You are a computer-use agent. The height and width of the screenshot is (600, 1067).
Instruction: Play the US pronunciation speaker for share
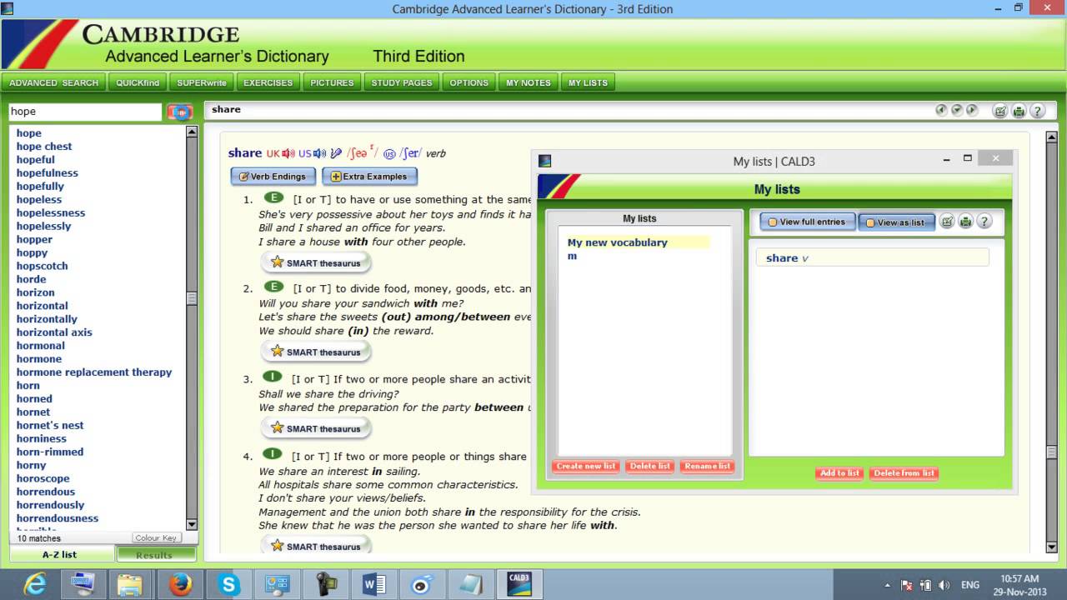tap(320, 153)
